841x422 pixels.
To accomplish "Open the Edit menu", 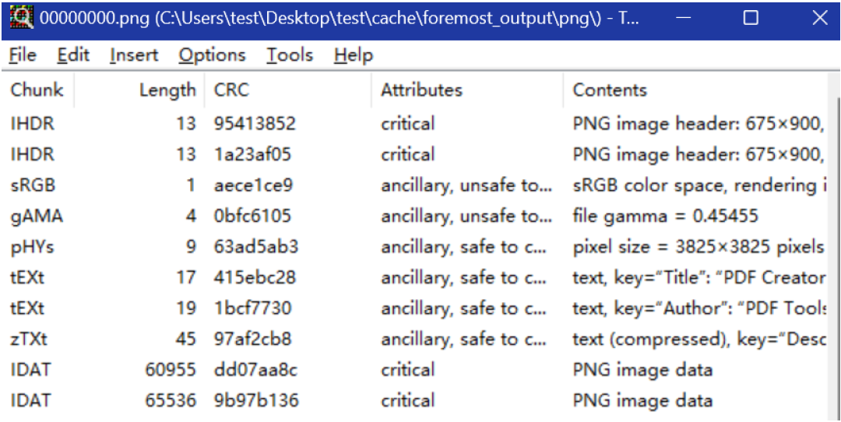I will [73, 55].
